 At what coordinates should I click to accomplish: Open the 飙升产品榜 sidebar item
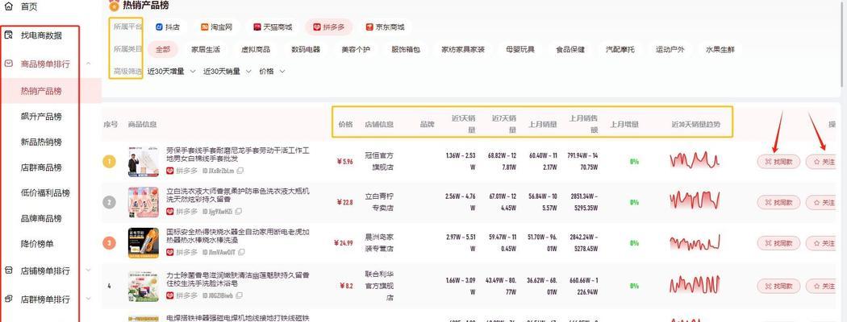tap(41, 117)
